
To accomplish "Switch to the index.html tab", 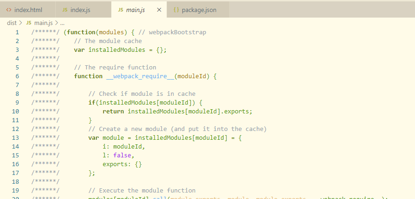I will coord(27,10).
